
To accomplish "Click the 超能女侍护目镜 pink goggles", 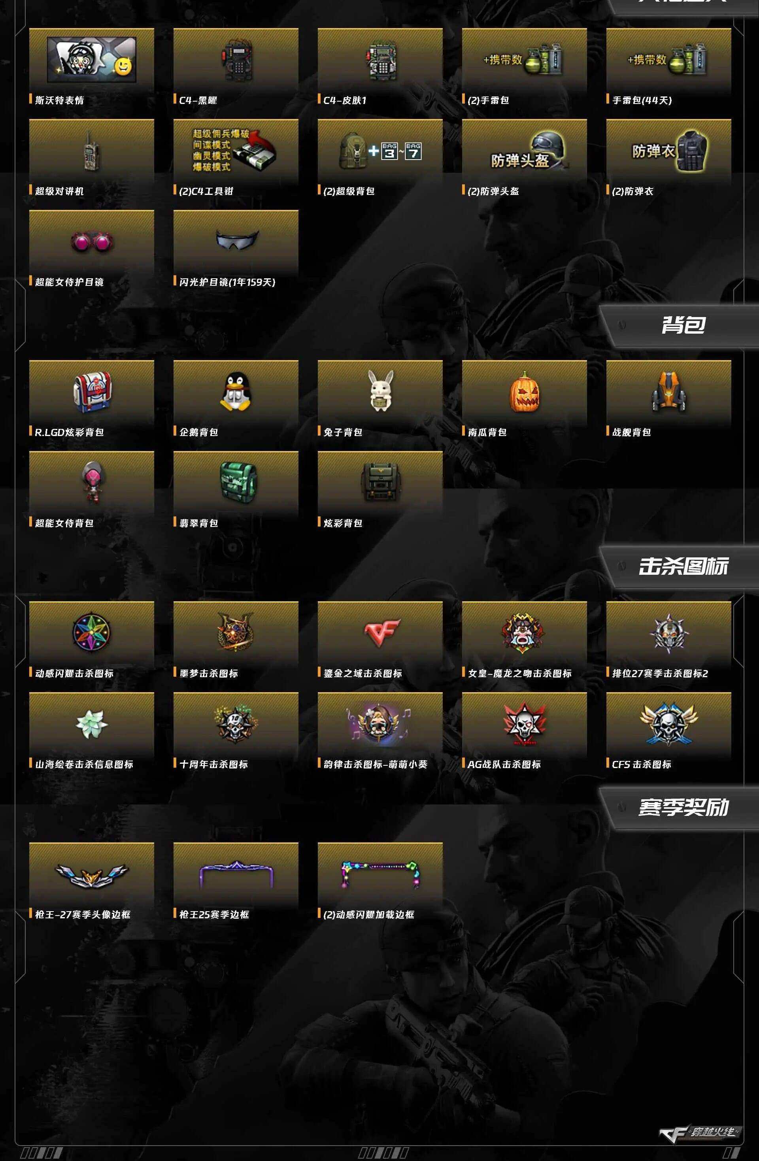I will (x=92, y=242).
